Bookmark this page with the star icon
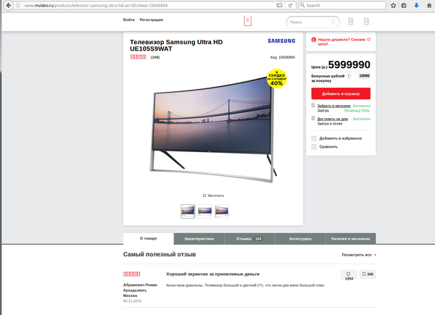This screenshot has height=315, width=435. click(x=393, y=5)
